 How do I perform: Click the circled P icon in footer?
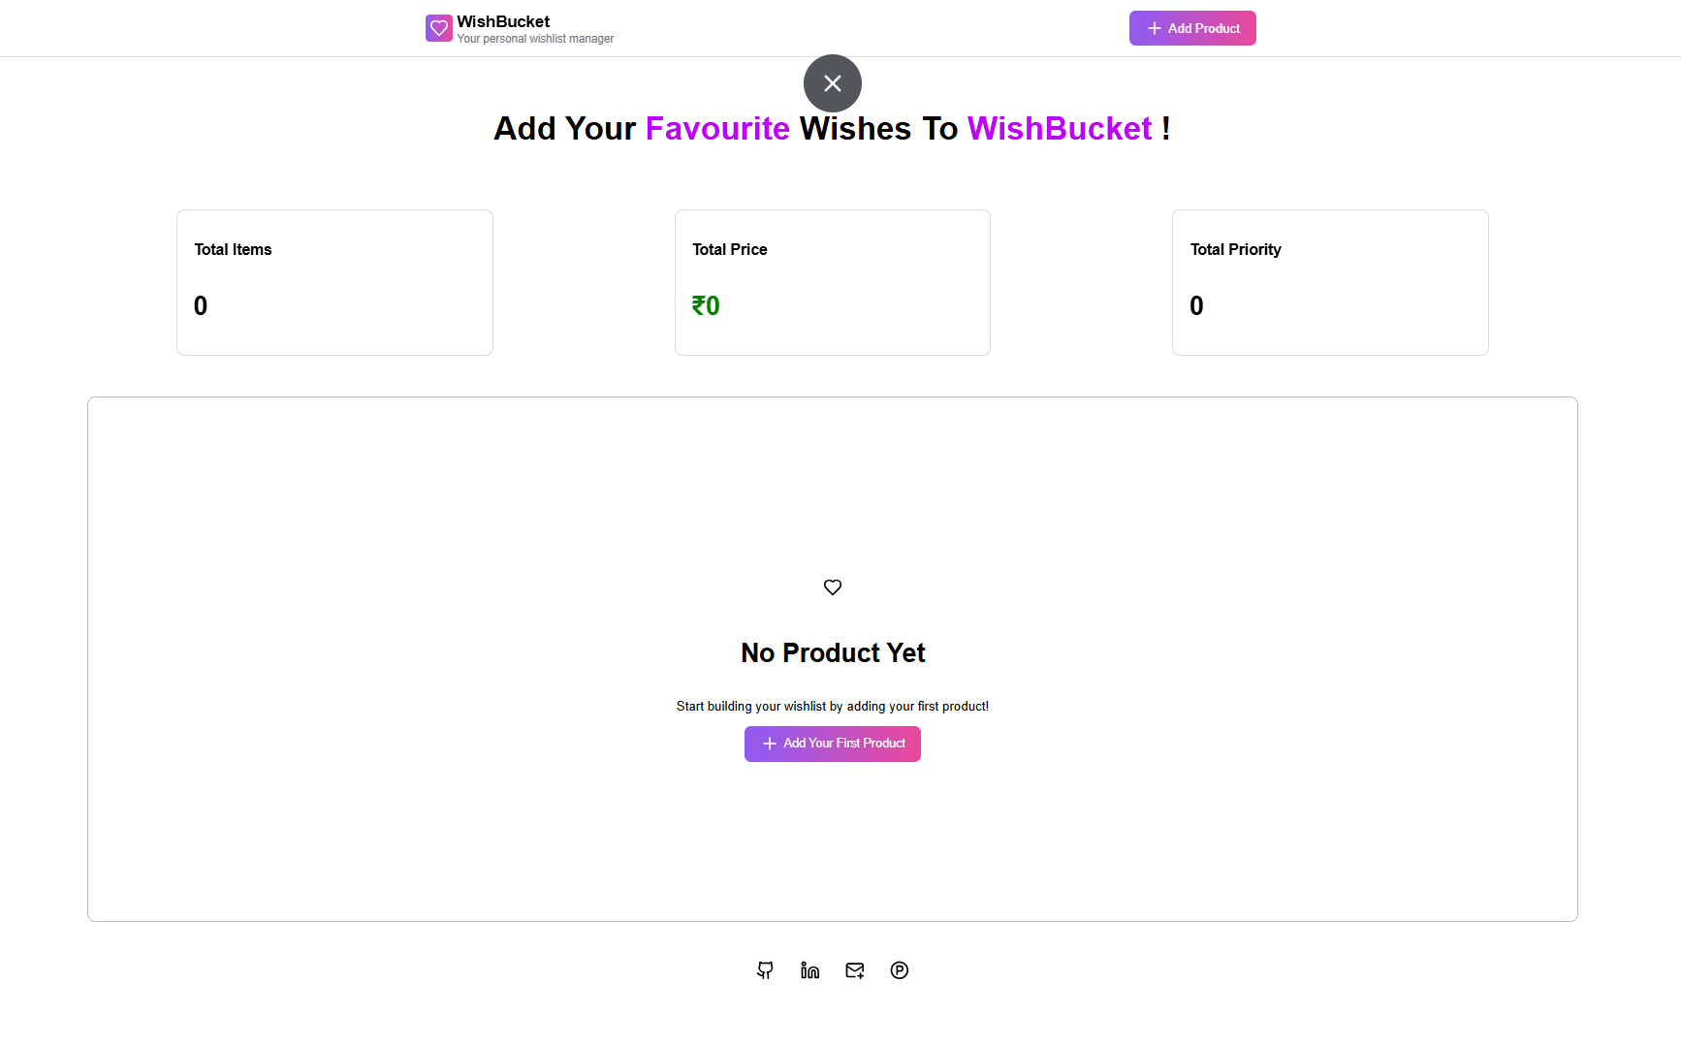(899, 970)
